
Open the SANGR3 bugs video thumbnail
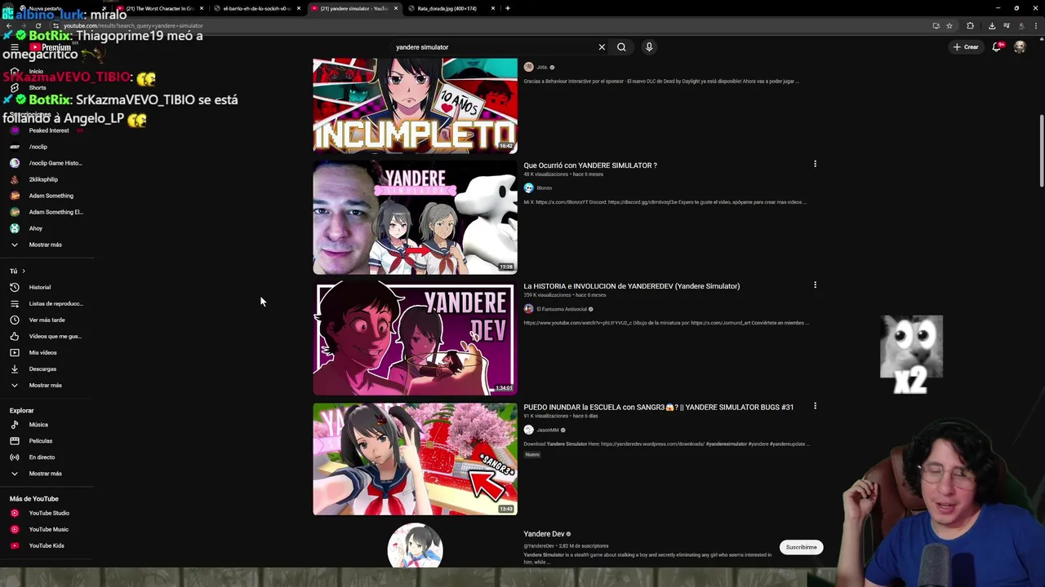tap(415, 459)
